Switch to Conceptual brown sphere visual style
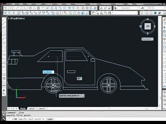The width and height of the screenshot is (166, 124). (x=159, y=13)
